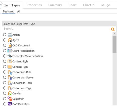Select the Agent radio button
The image size is (117, 106).
pyautogui.click(x=5, y=40)
